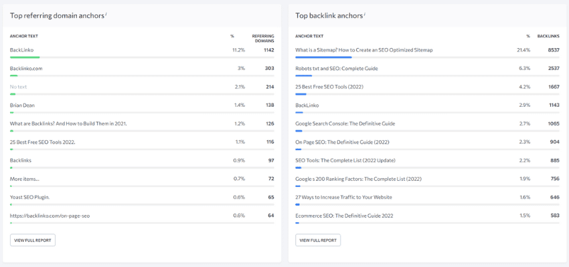This screenshot has width=569, height=267.
Task: Click backlinks count 1667
Action: click(x=554, y=87)
